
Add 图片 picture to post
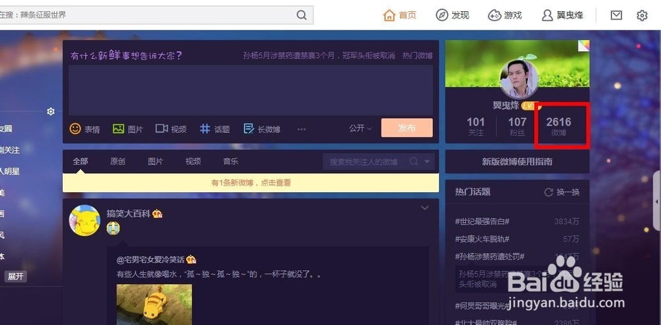coord(128,129)
